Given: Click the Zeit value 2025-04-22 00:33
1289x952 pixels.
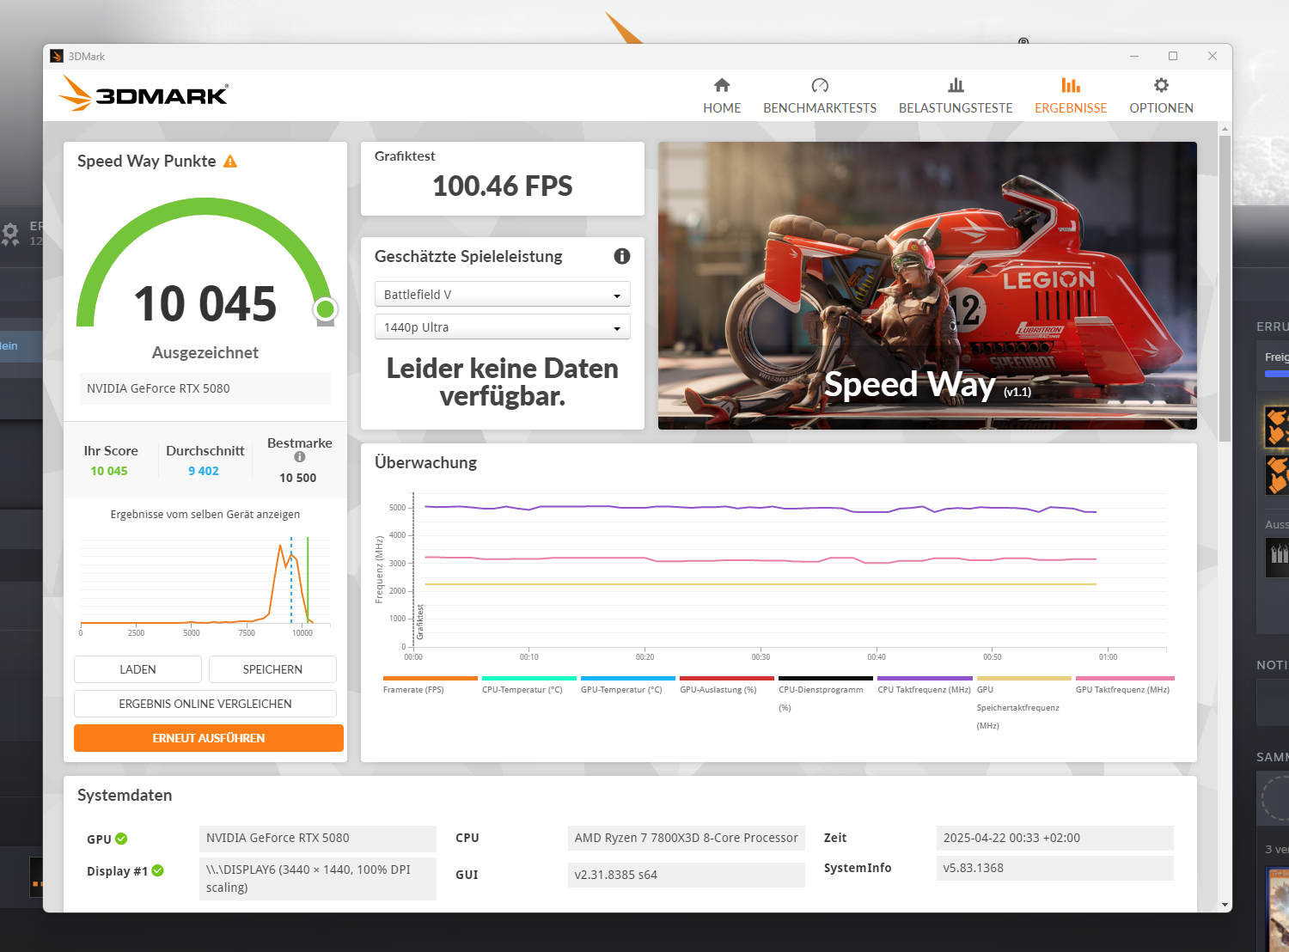Looking at the screenshot, I should pyautogui.click(x=1055, y=839).
